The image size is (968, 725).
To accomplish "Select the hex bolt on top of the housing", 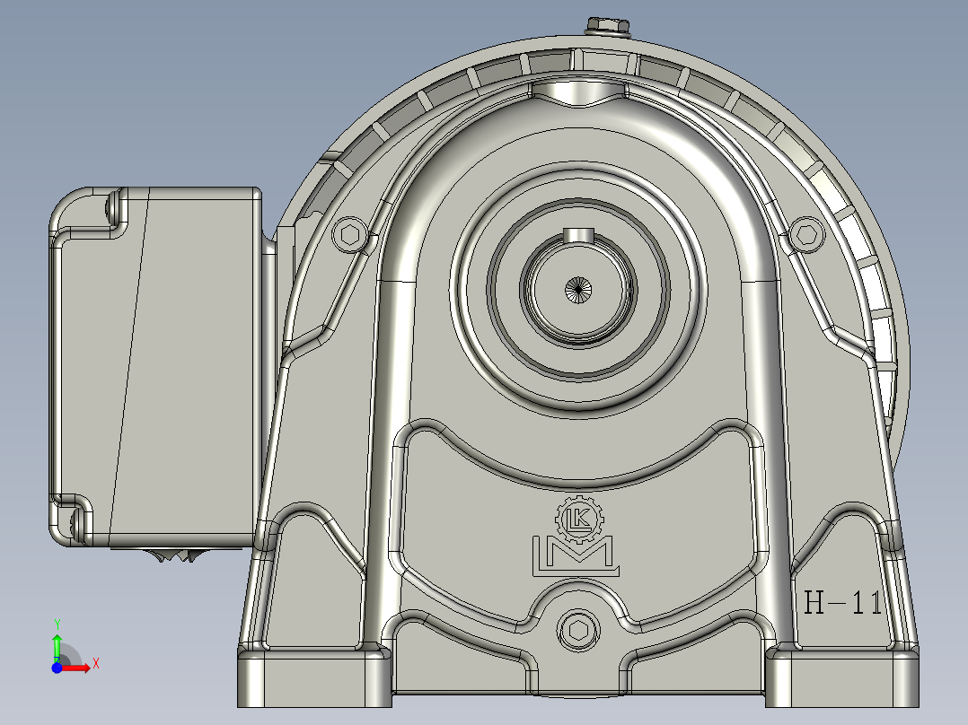I will (608, 27).
